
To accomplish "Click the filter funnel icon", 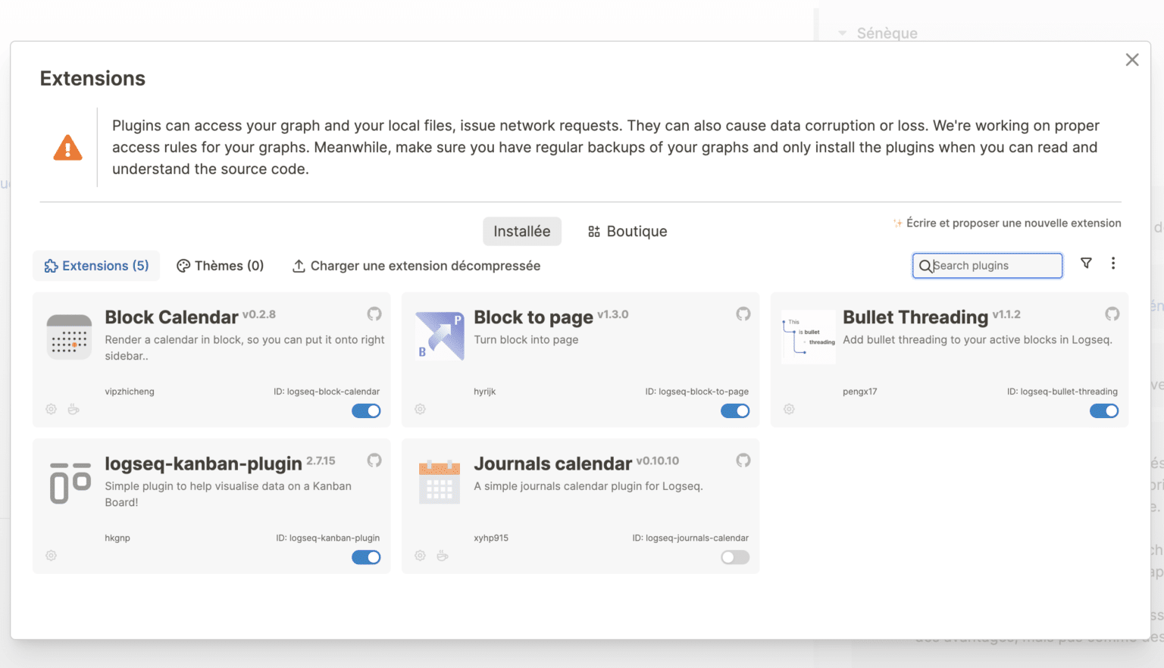I will 1086,263.
